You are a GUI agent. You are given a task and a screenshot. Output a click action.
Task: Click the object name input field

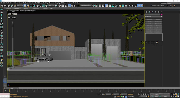153,15
